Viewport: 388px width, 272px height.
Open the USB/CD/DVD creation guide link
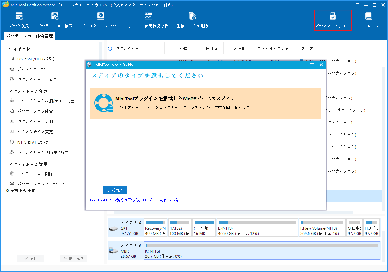(135, 200)
